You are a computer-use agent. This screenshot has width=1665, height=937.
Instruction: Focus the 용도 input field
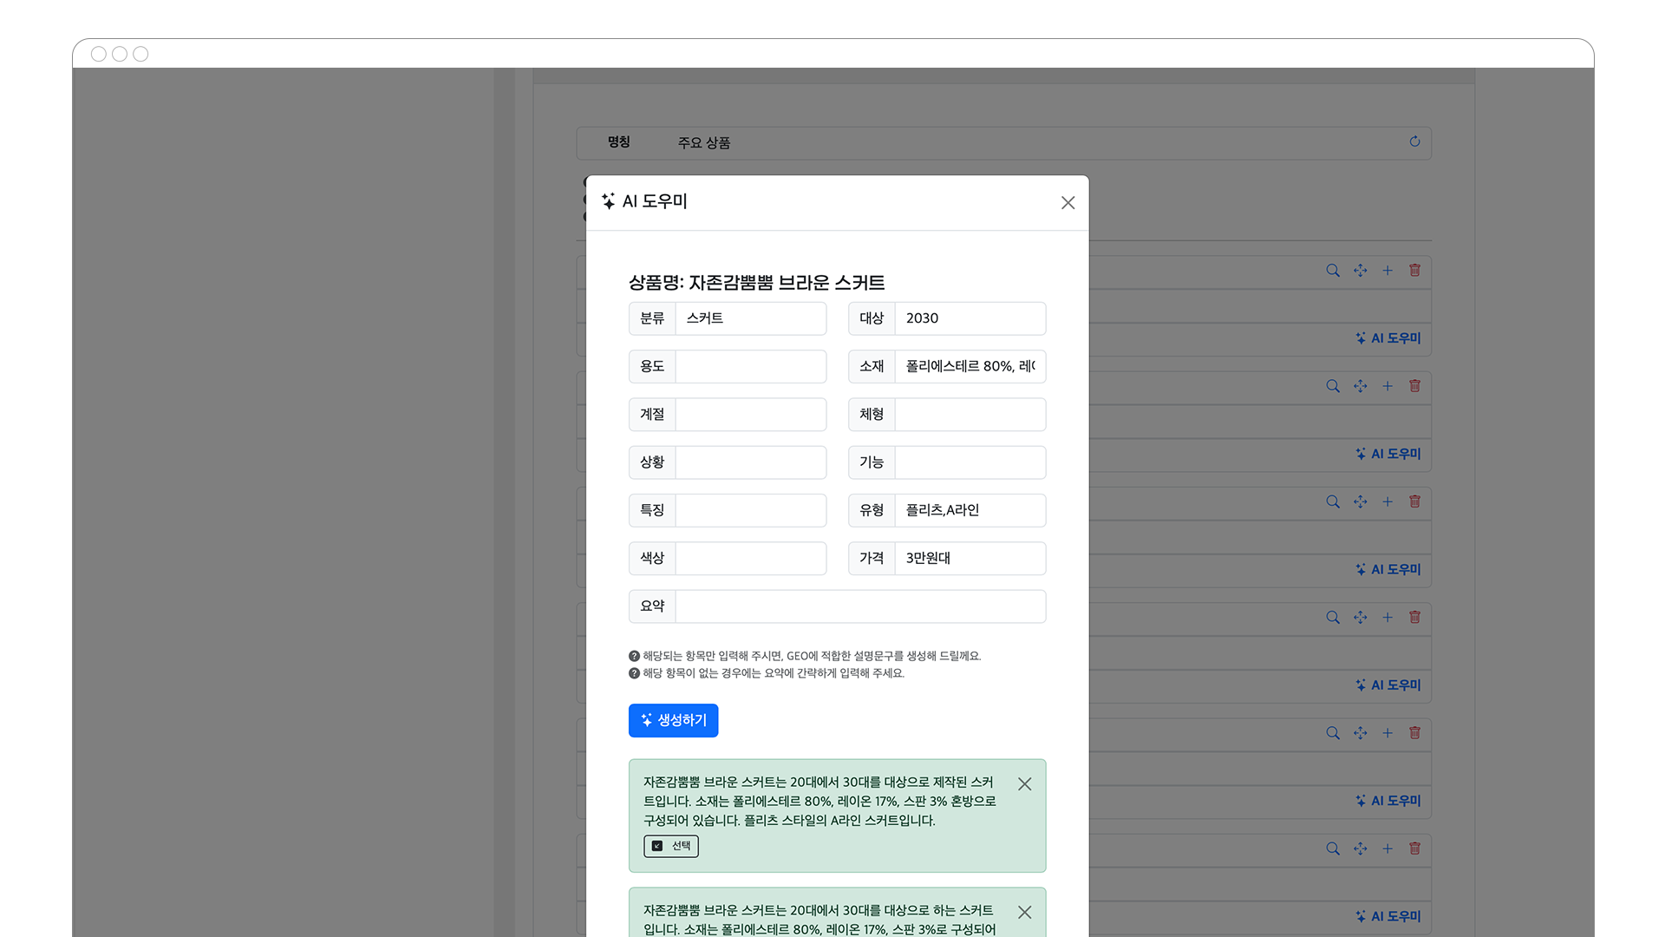coord(750,366)
